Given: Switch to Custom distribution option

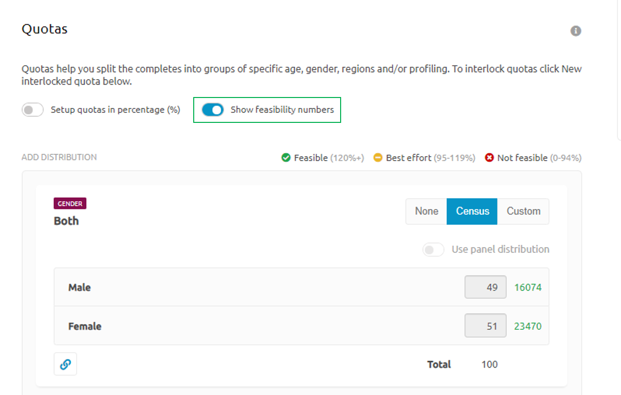Looking at the screenshot, I should 523,211.
